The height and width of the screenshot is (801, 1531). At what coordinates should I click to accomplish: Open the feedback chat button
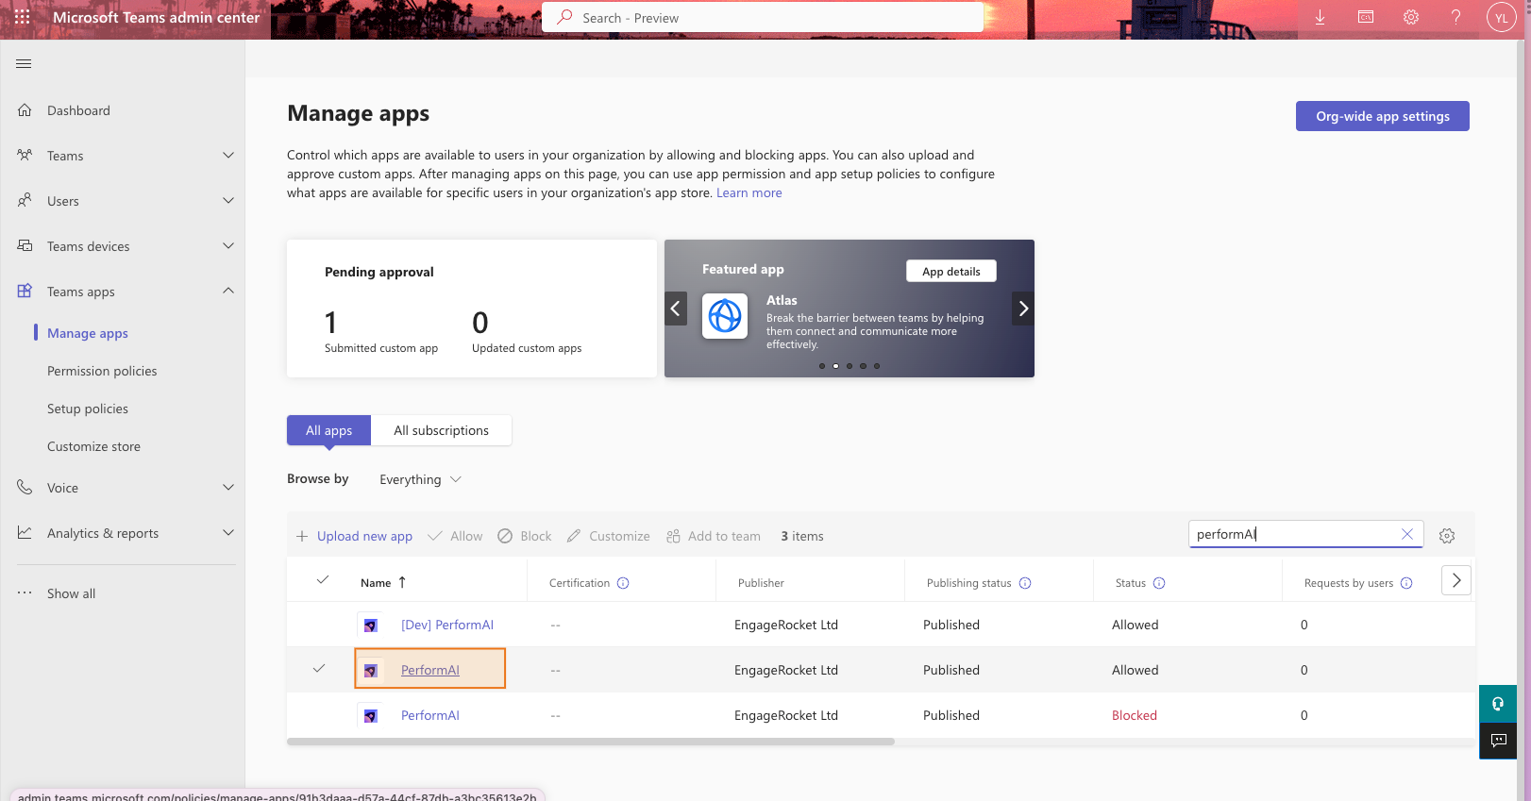(x=1498, y=741)
